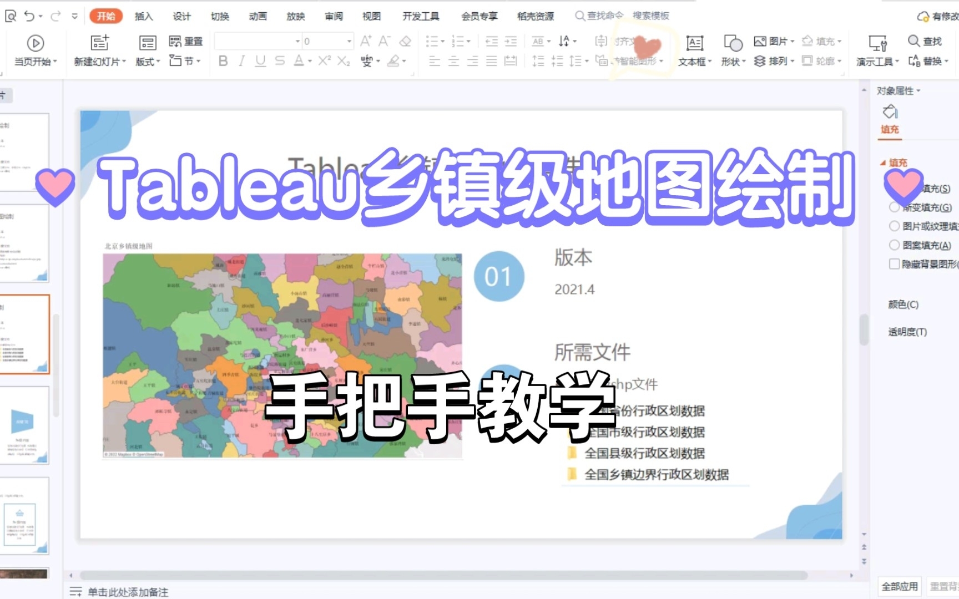959x599 pixels.
Task: Click to add notes (单击此处添加备注)
Action: tap(128, 592)
